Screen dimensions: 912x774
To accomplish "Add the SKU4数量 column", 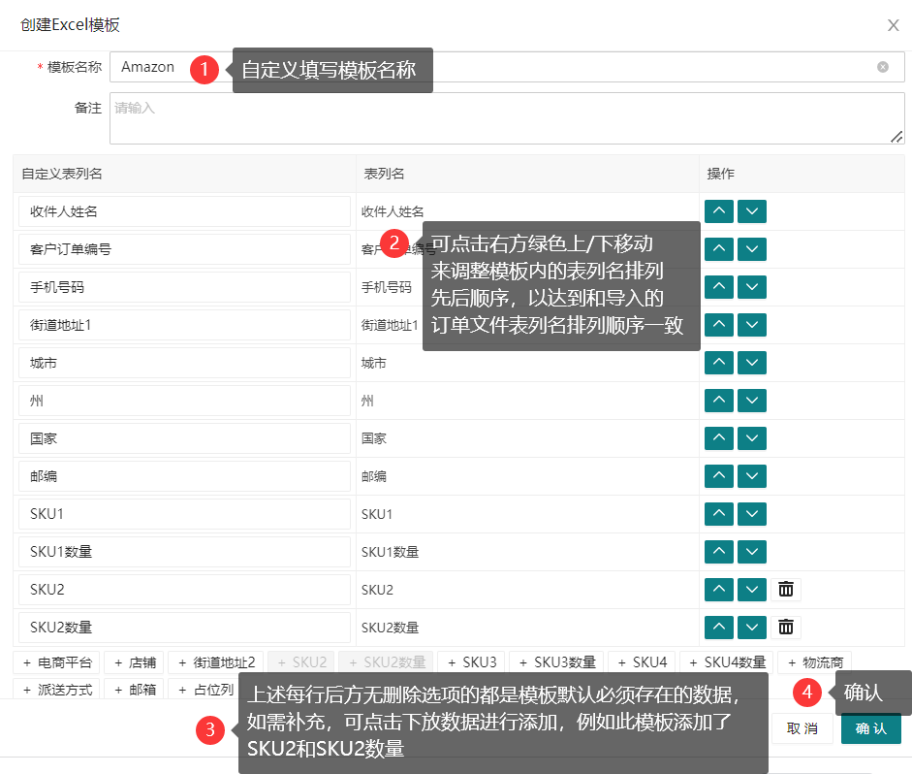I will 727,662.
